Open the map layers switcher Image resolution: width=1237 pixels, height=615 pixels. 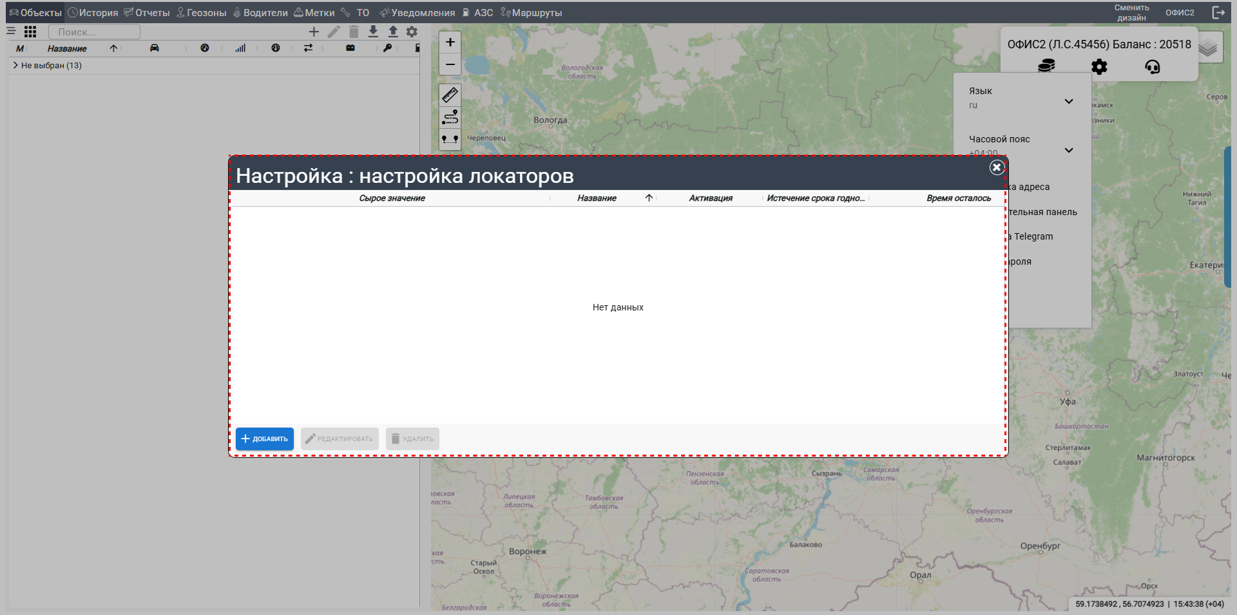click(1209, 48)
